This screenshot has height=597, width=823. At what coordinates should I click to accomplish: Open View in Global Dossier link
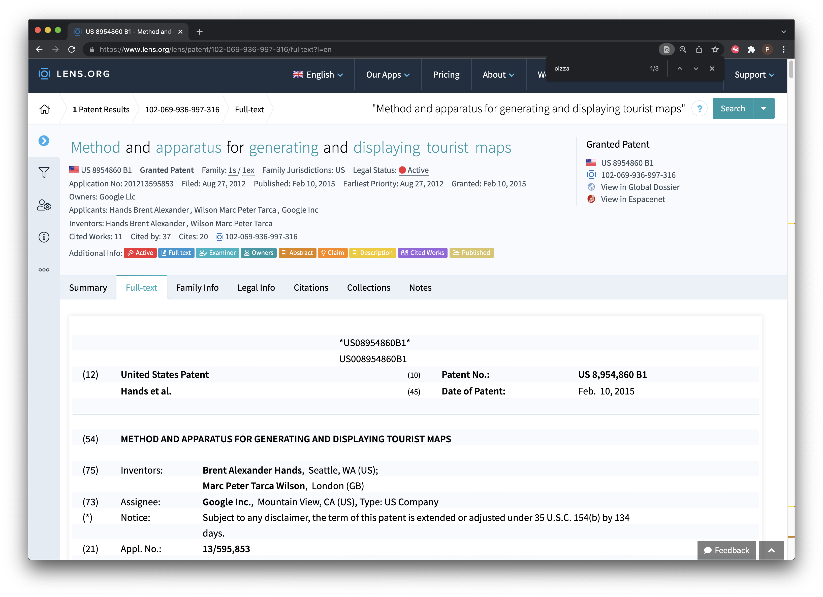[x=640, y=187]
